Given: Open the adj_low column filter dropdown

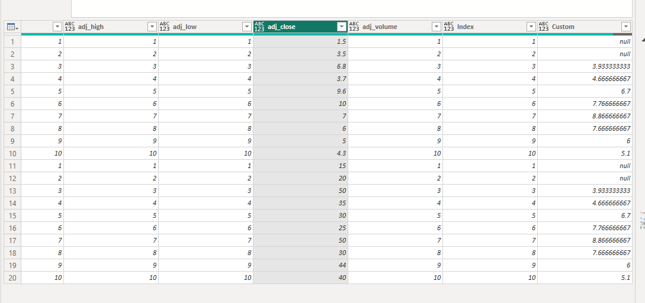Looking at the screenshot, I should pos(247,27).
